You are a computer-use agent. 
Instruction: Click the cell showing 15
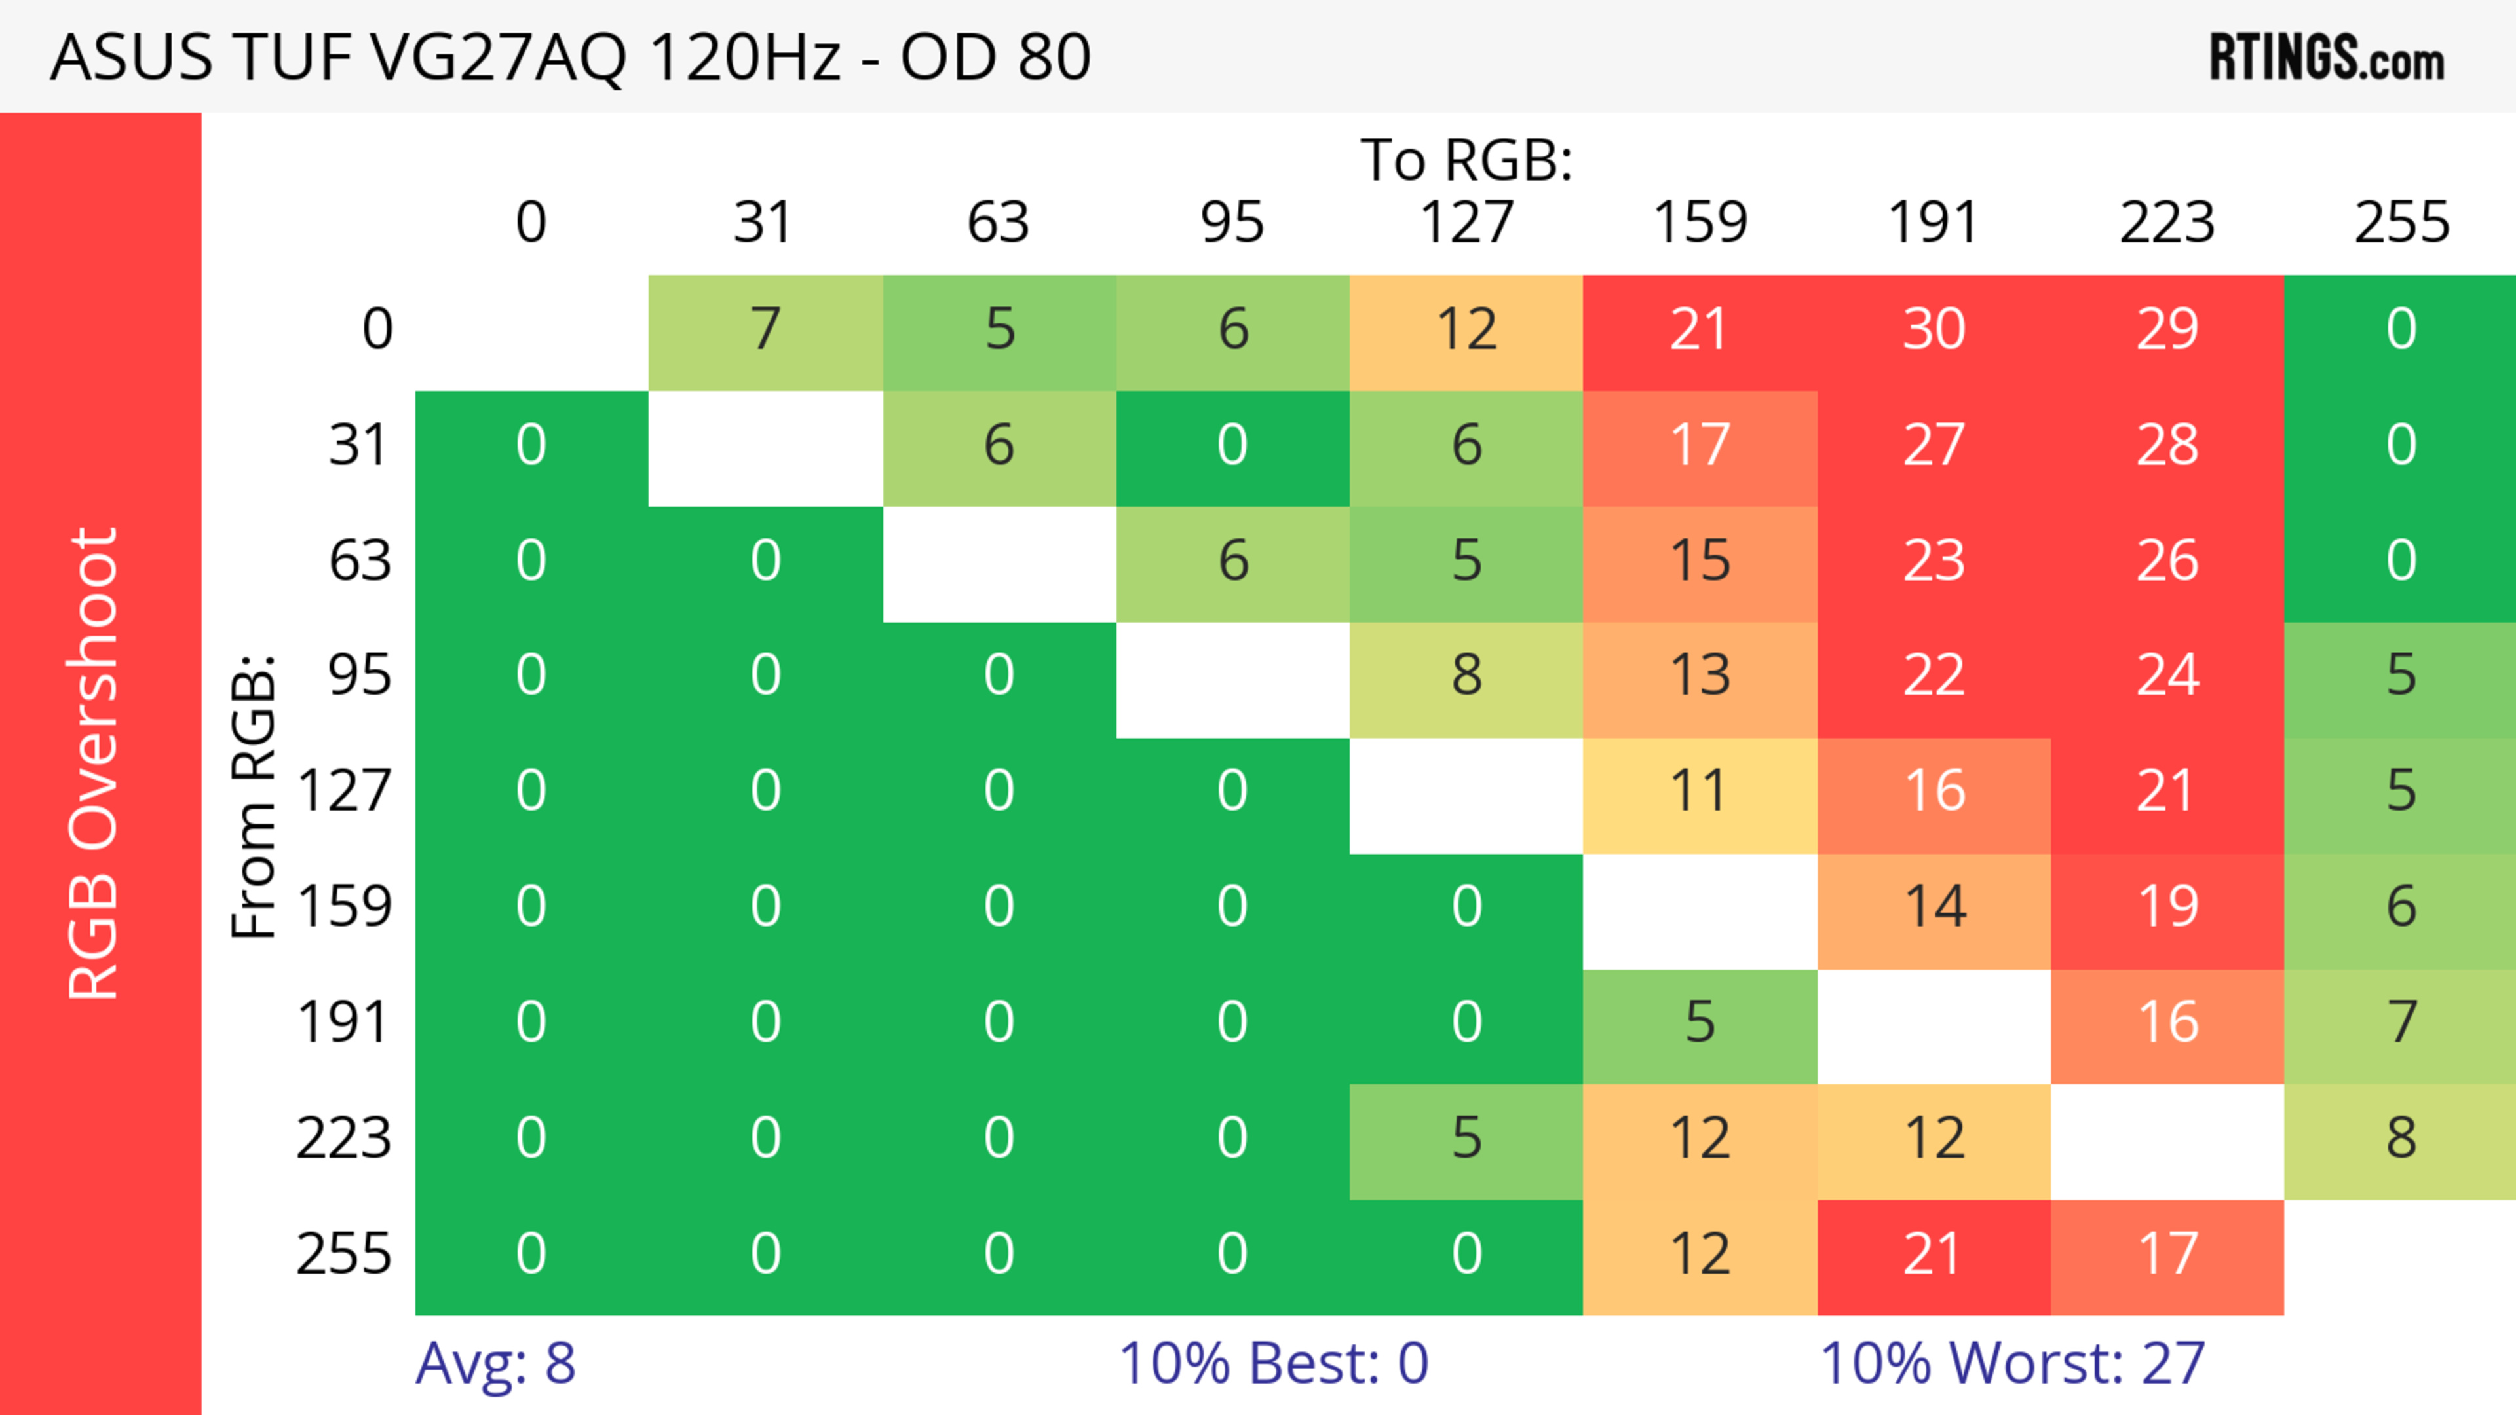pyautogui.click(x=1700, y=561)
